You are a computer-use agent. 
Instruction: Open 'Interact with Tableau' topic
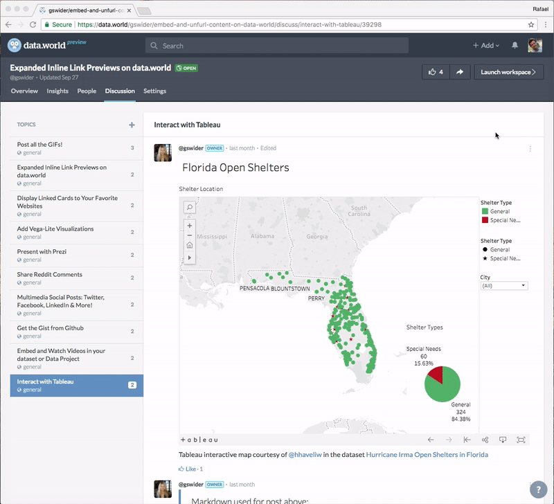(x=76, y=386)
